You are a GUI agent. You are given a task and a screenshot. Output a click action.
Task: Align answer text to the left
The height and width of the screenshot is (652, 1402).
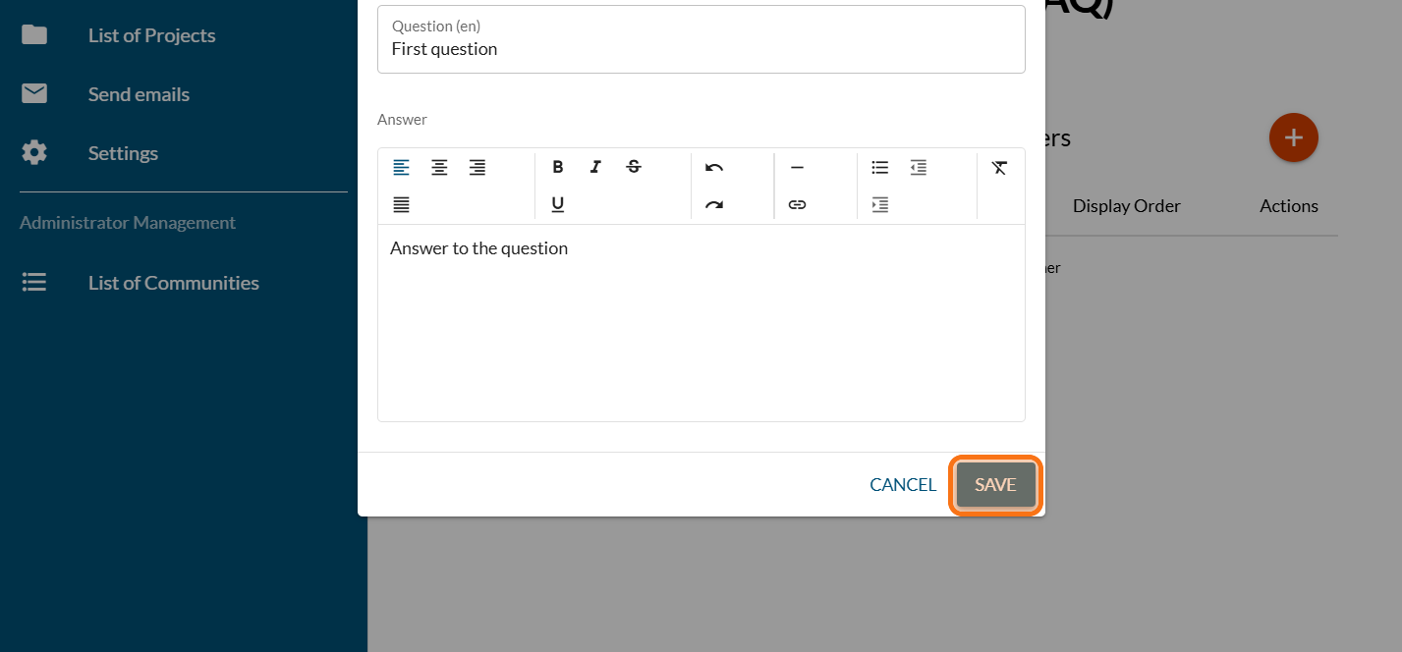pos(402,167)
